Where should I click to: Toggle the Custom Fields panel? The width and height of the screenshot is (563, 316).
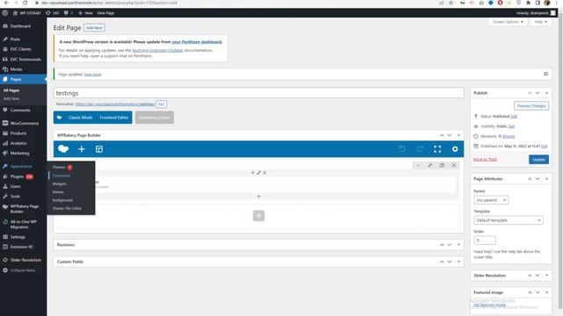458,262
